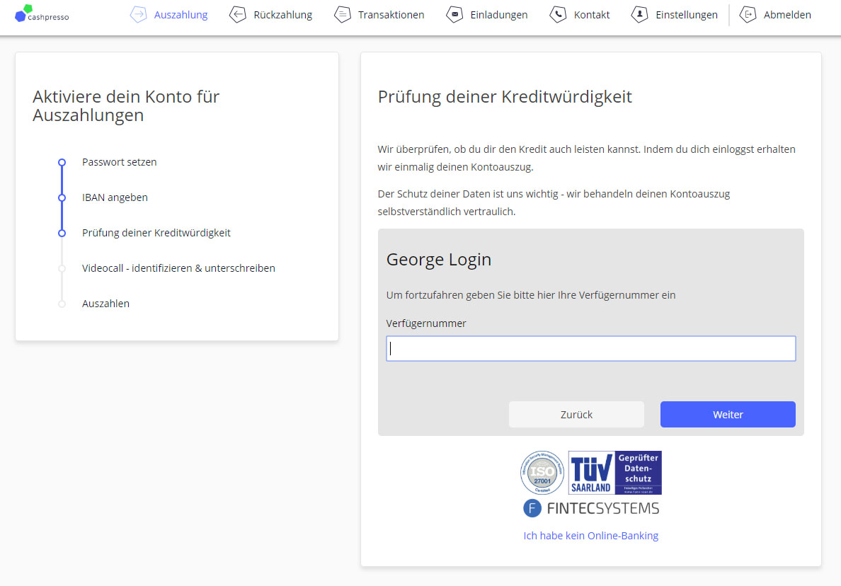Select the 'Videocall - identifizieren & unterschreiben' step
The image size is (841, 586).
[178, 268]
